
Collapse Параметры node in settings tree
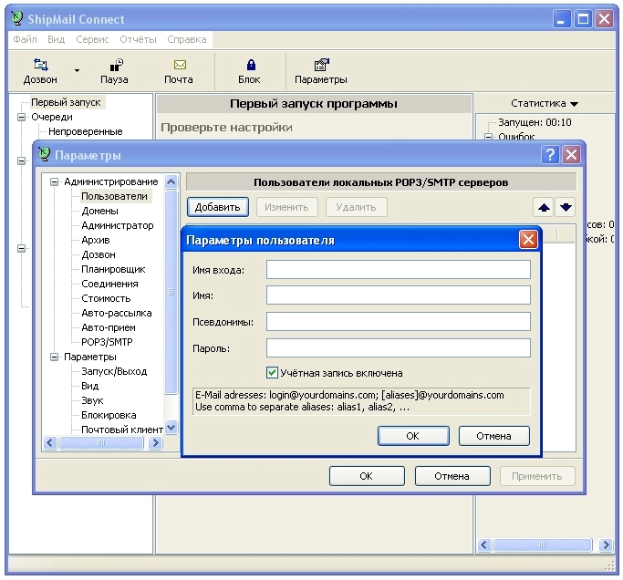(54, 357)
